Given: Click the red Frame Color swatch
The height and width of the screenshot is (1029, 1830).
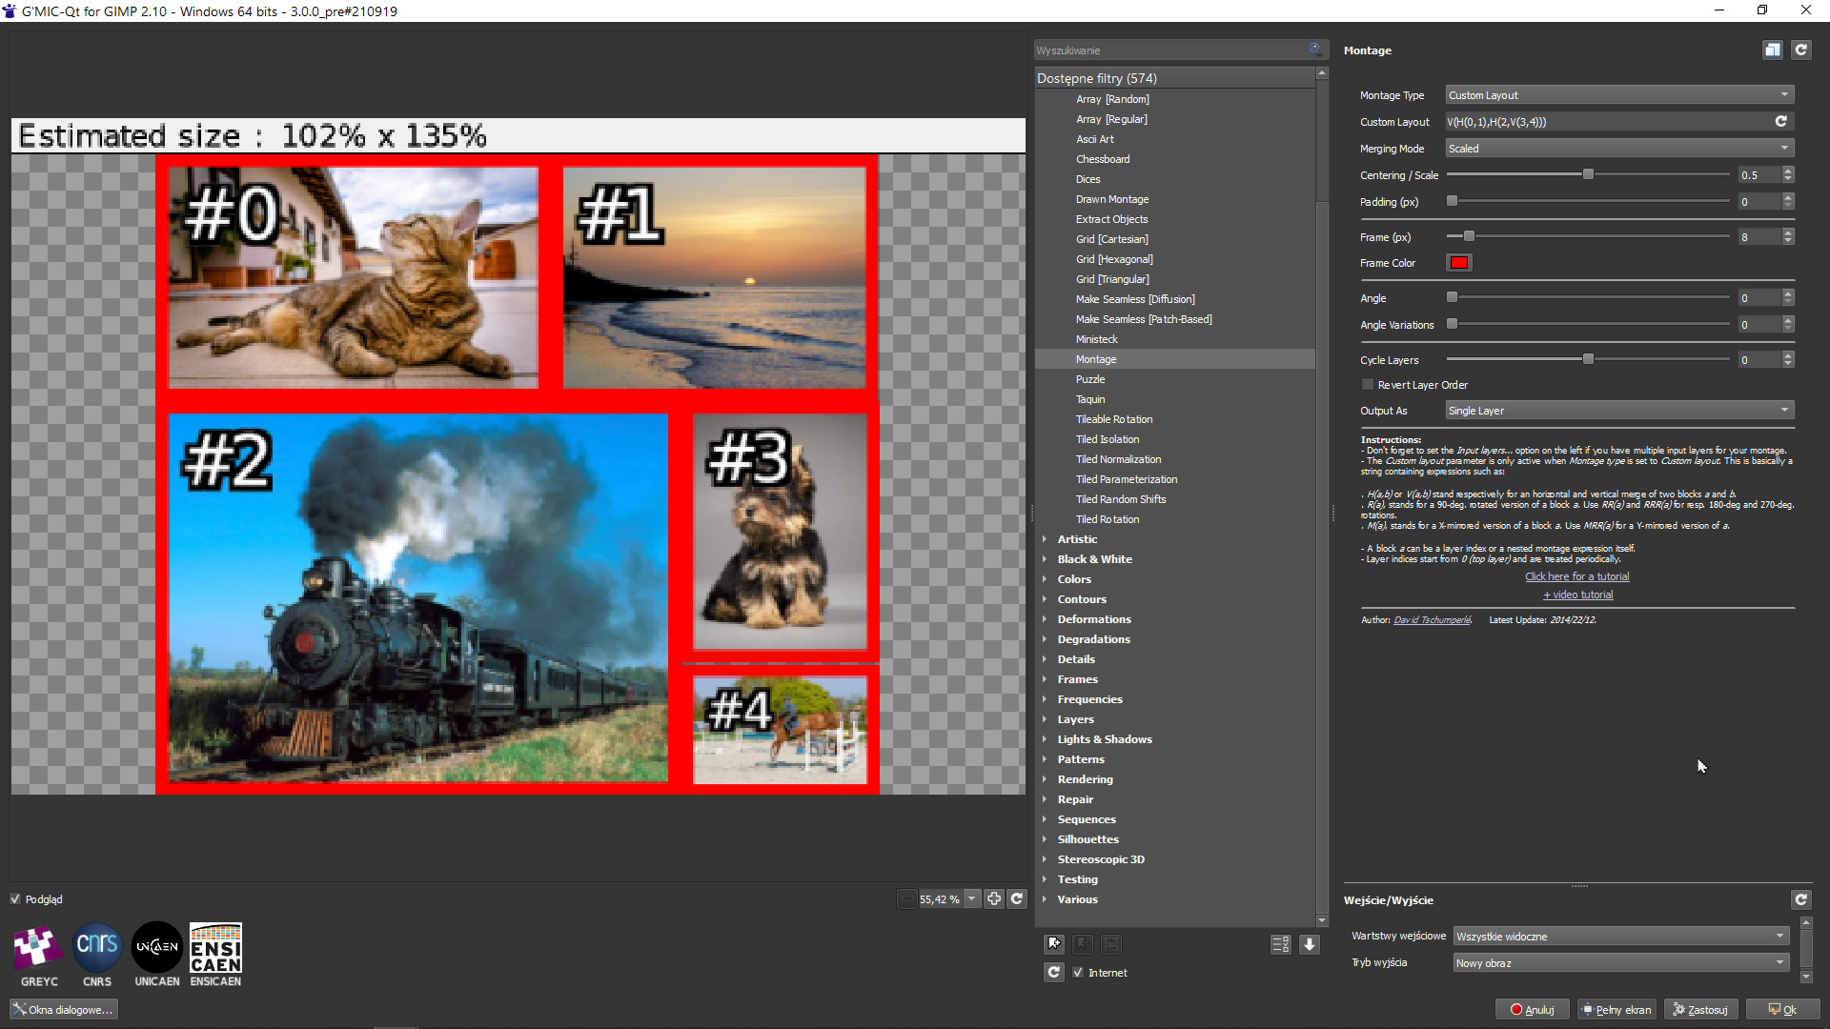Looking at the screenshot, I should pyautogui.click(x=1458, y=263).
